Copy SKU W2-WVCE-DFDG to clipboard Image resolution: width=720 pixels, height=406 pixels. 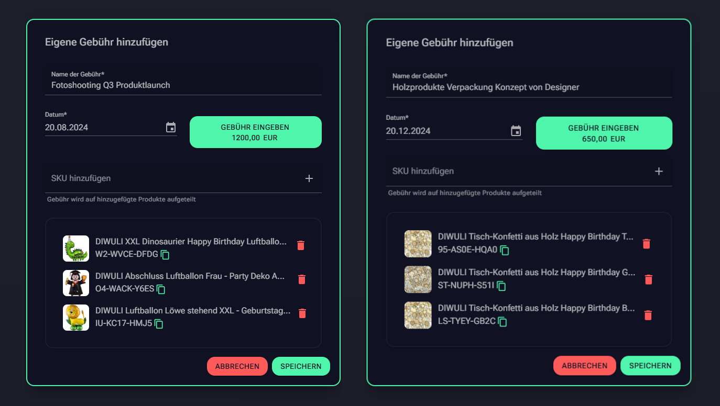point(165,255)
